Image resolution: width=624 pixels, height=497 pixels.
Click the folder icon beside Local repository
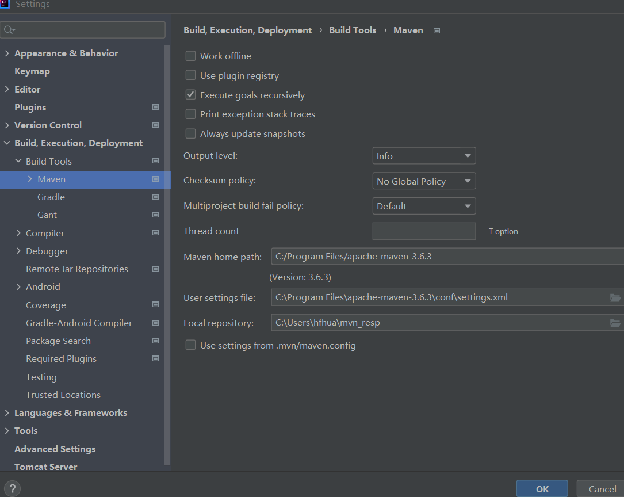point(615,323)
